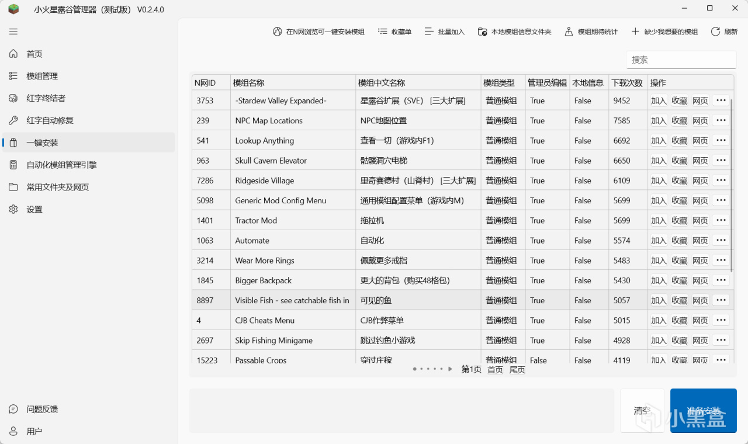Screen dimensions: 748x444
Task: Open the 用户 page
Action: [x=89, y=431]
